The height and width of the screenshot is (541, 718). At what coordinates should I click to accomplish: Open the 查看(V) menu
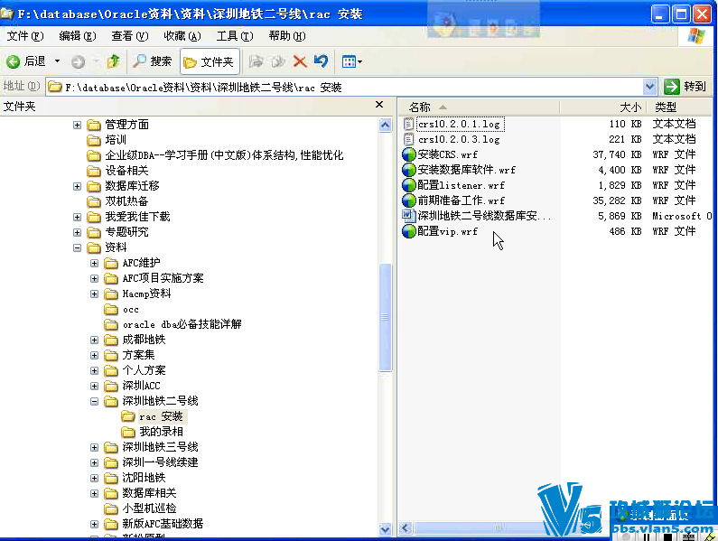point(130,36)
